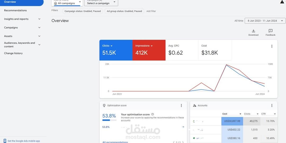Screen dimensions: 286x143
Task: Expand Insights and reports section
Action: point(39,19)
